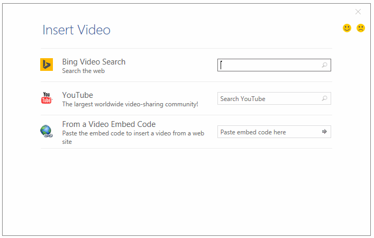This screenshot has height=238, width=374.
Task: Send positive feedback with smiley face
Action: tap(347, 28)
